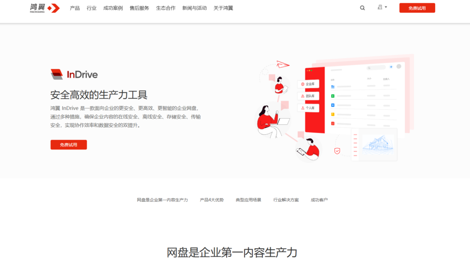The width and height of the screenshot is (470, 261).
Task: Expand the dropdown arrow beside building icon
Action: 386,7
